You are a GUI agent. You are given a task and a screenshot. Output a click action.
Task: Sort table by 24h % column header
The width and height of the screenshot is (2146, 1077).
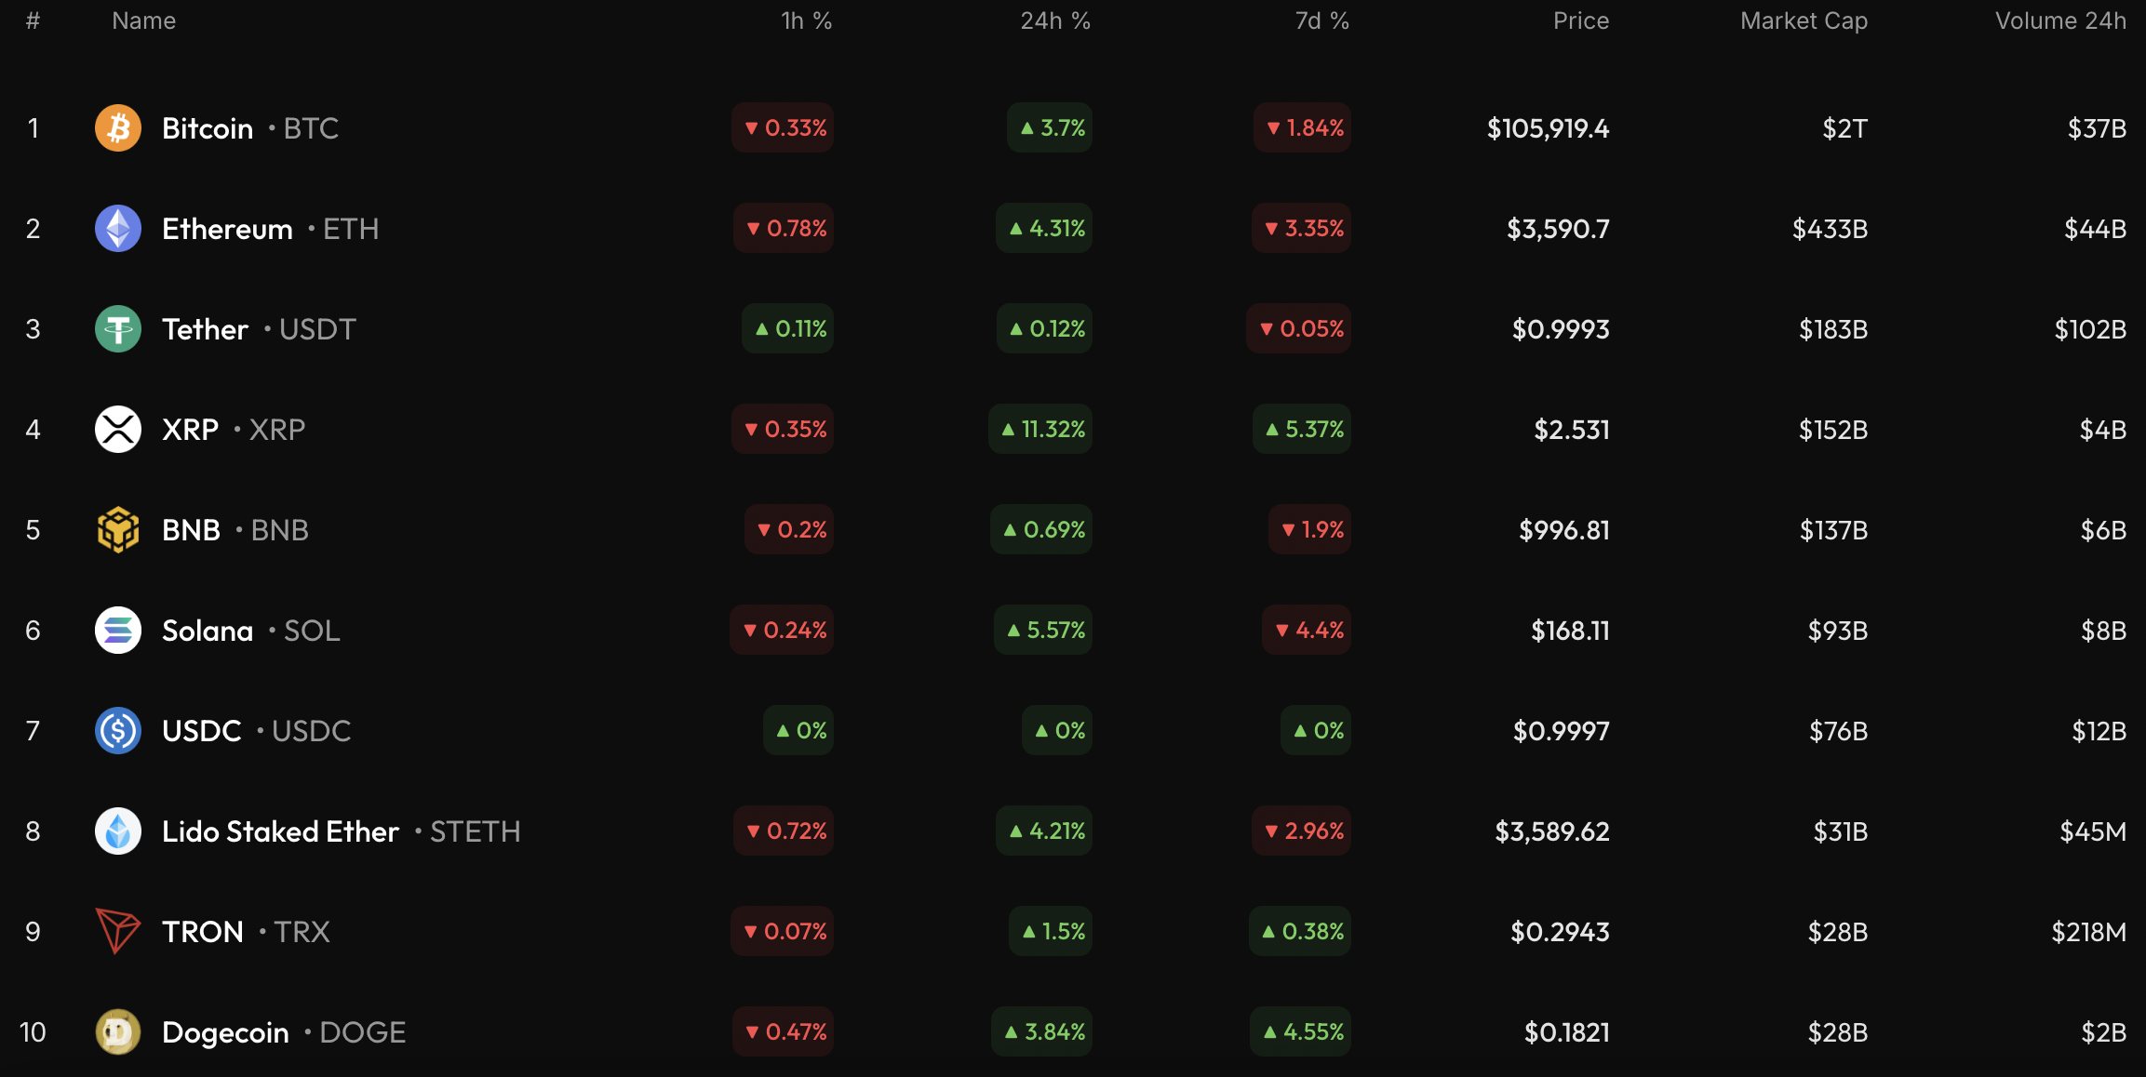coord(1054,20)
